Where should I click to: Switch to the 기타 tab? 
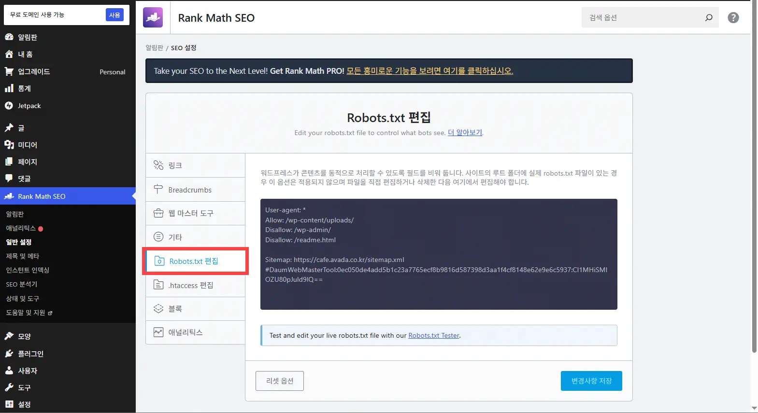pos(196,237)
